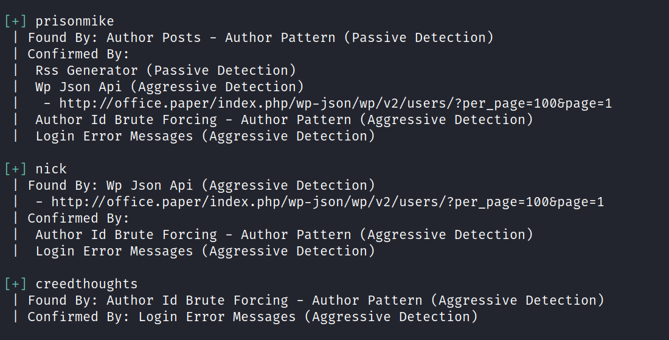Click nick's Found By: Wp Json Api line
The image size is (669, 340).
pyautogui.click(x=201, y=186)
